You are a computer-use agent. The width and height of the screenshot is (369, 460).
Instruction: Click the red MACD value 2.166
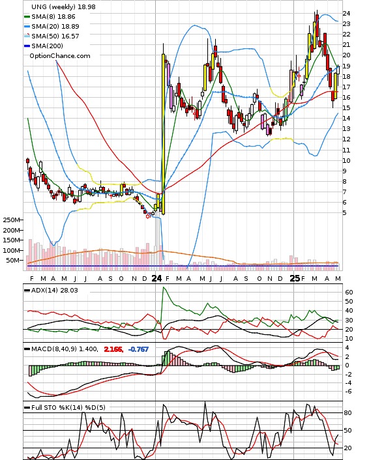point(113,349)
